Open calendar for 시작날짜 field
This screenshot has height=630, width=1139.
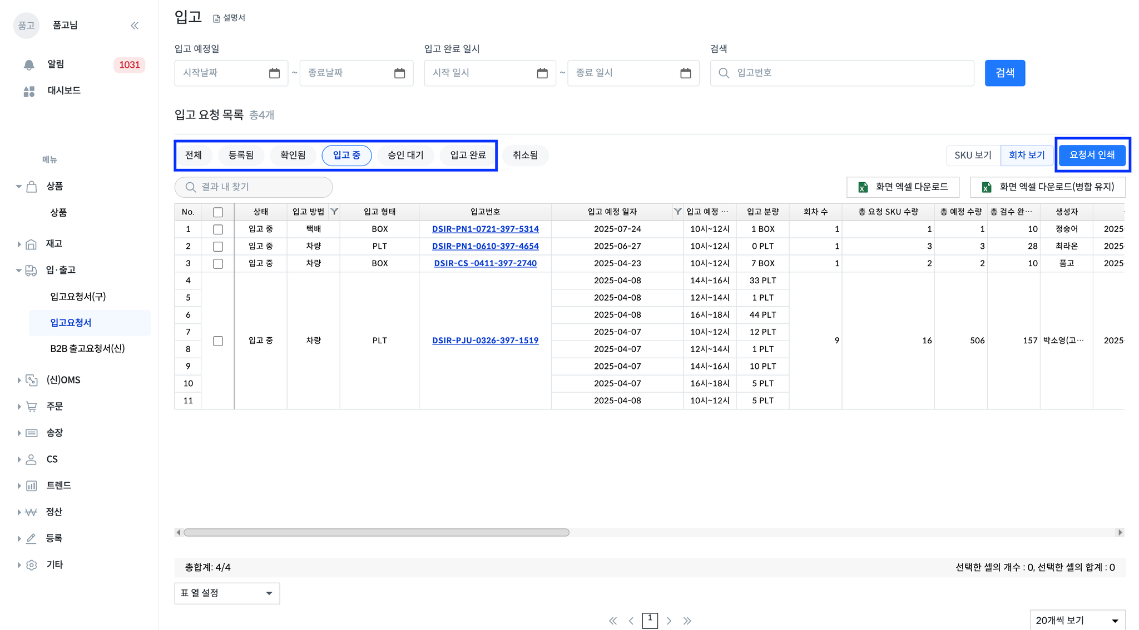tap(274, 73)
